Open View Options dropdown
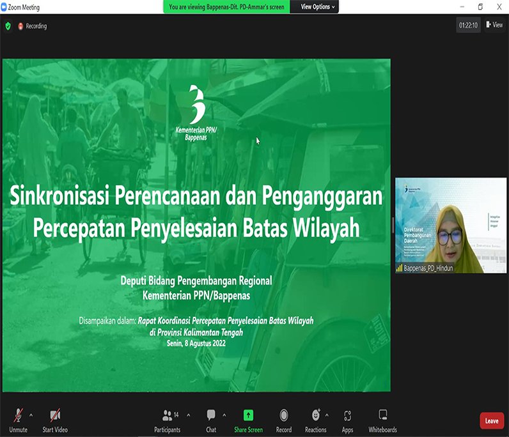 click(x=317, y=7)
